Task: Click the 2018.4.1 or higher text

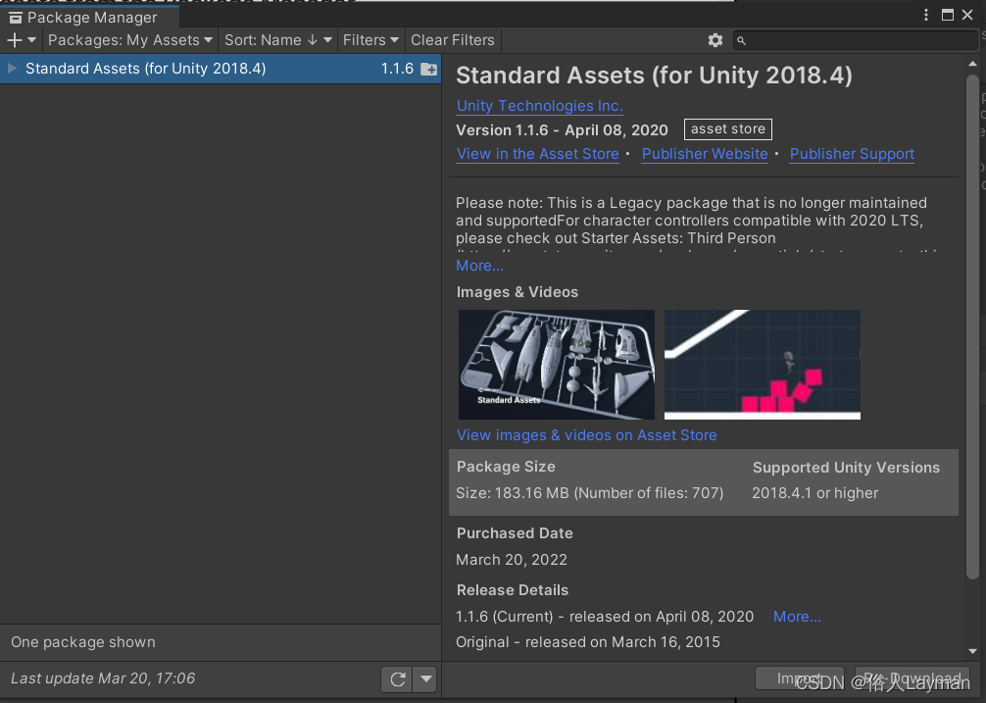Action: click(x=814, y=493)
